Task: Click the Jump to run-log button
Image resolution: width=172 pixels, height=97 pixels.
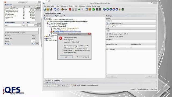Action: click(82, 57)
